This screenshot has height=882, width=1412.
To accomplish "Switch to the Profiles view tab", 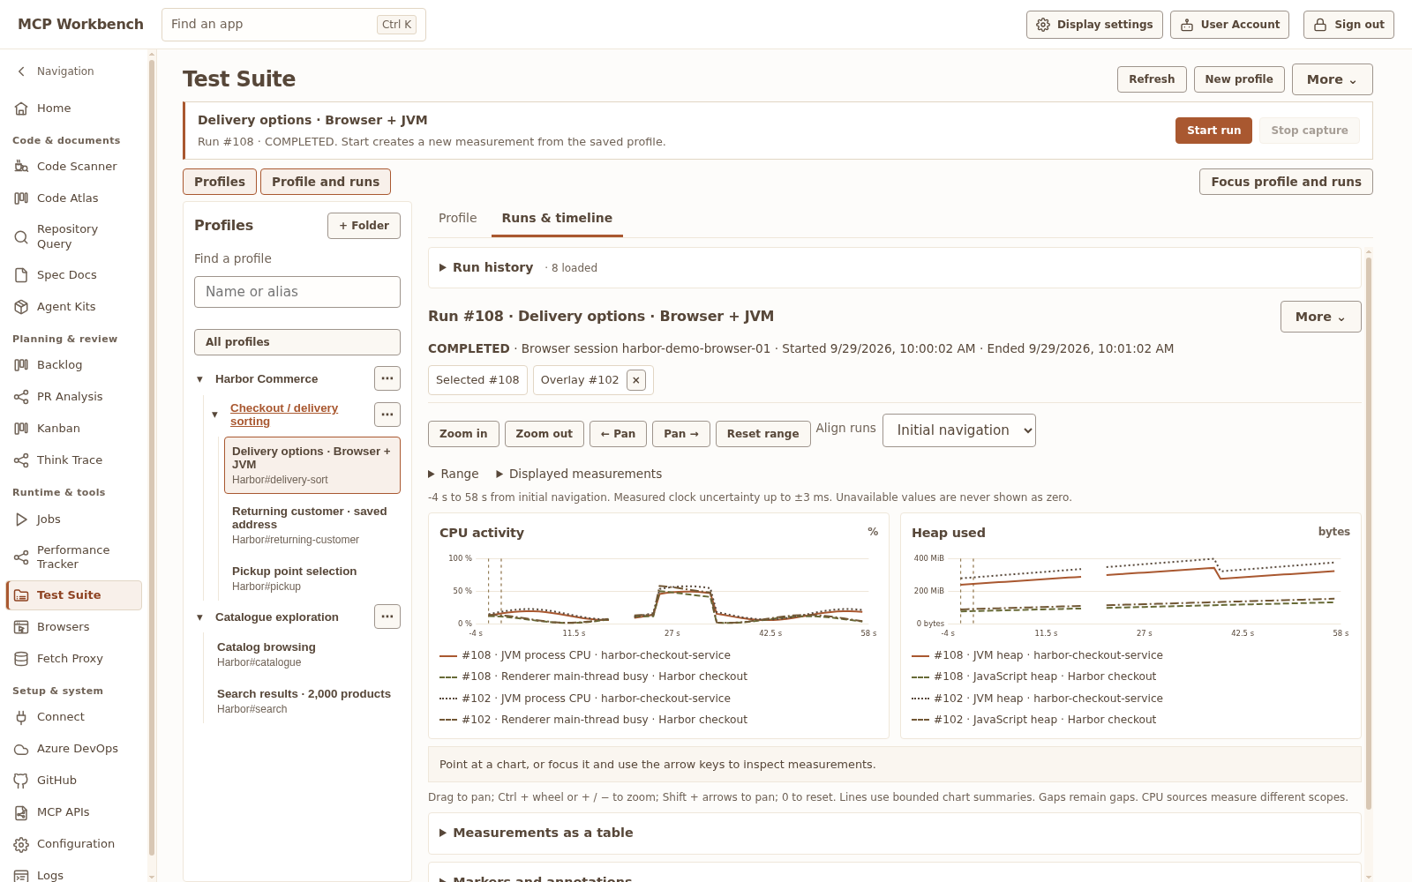I will pos(220,182).
